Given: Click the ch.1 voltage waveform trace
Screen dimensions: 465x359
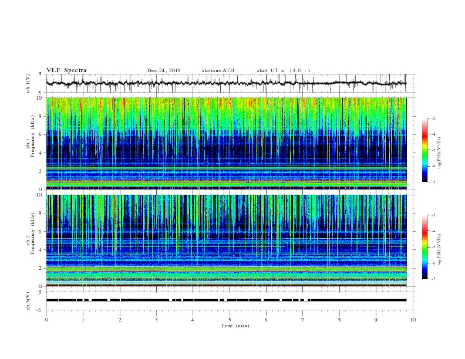Looking at the screenshot, I should (x=227, y=83).
